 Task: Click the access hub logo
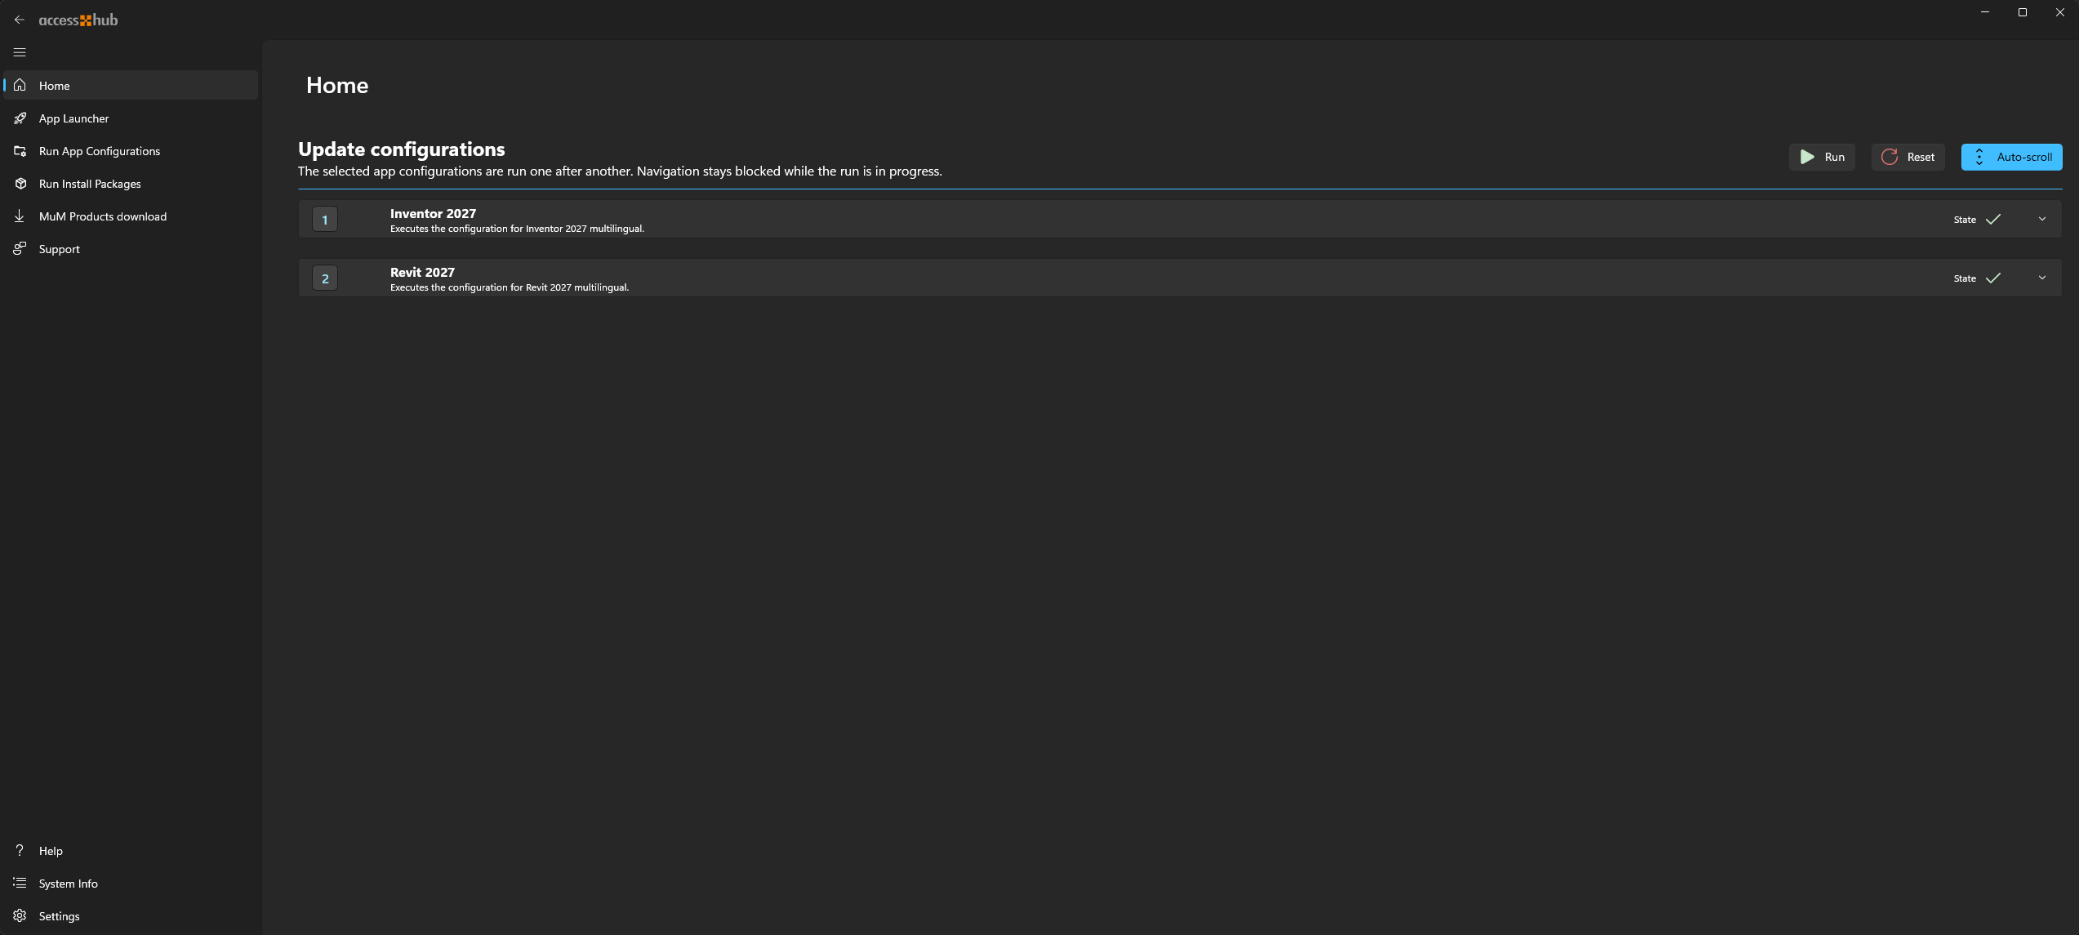(x=78, y=20)
